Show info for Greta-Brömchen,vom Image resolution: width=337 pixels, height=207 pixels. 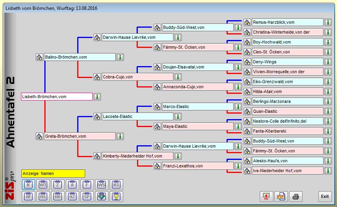coord(120,137)
